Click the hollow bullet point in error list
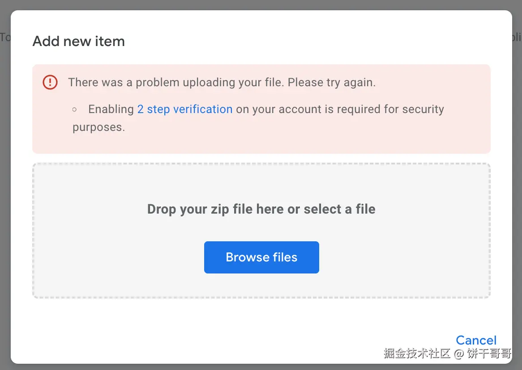The image size is (522, 370). [74, 109]
